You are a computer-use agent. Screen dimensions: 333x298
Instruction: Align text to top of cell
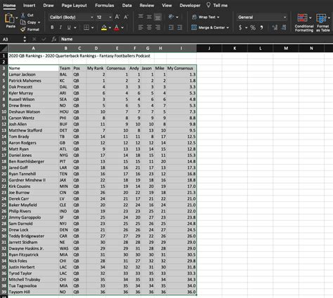(x=141, y=16)
